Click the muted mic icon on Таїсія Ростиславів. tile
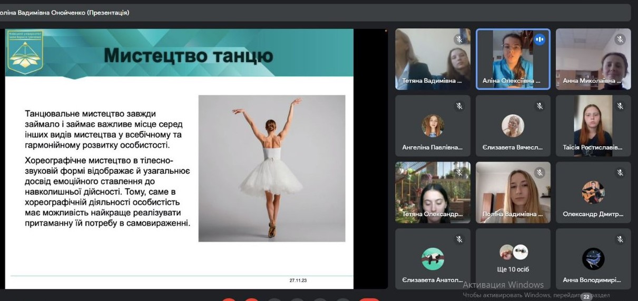This screenshot has width=638, height=301. 620,106
